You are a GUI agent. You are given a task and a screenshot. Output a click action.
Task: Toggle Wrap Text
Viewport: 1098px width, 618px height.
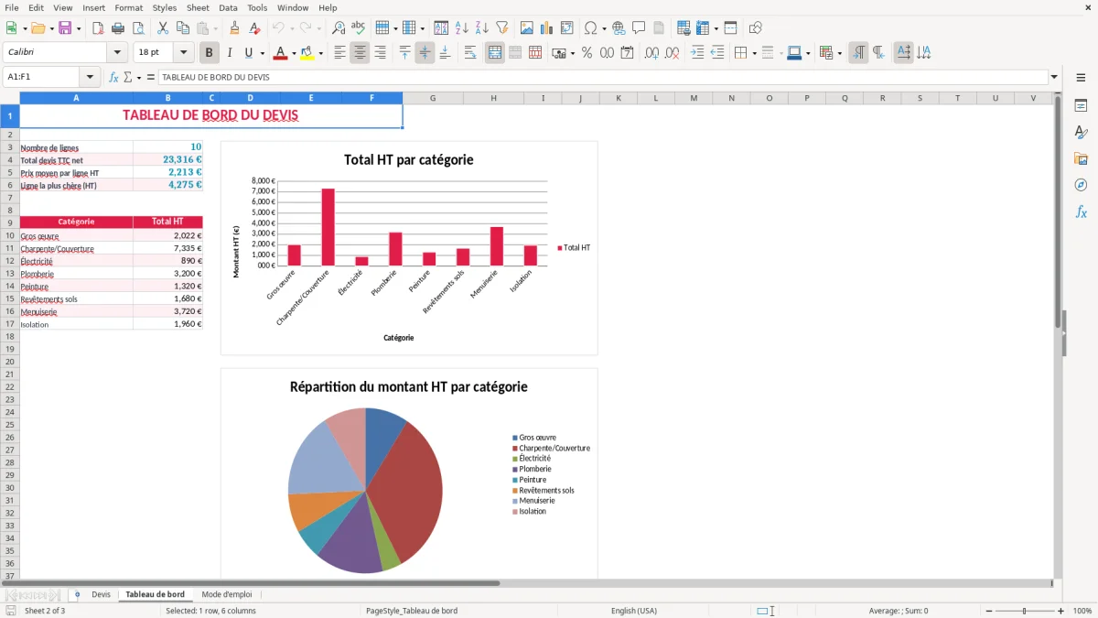470,53
